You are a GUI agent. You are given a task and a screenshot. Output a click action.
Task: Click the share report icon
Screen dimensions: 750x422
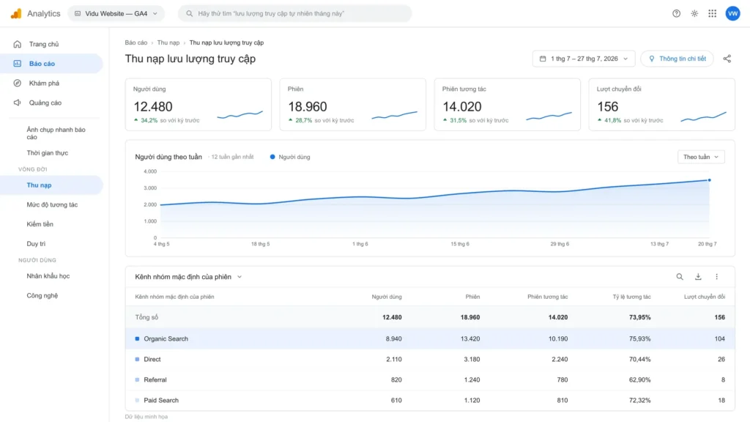click(727, 59)
